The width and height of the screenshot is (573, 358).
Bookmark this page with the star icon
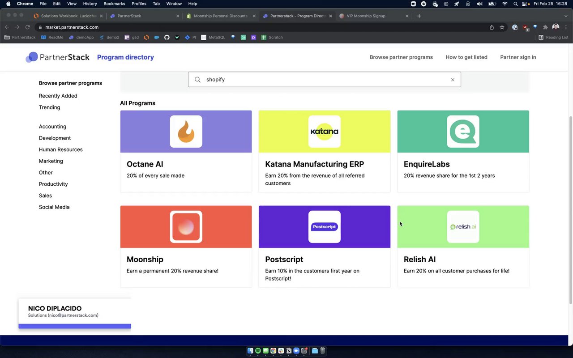coord(502,27)
